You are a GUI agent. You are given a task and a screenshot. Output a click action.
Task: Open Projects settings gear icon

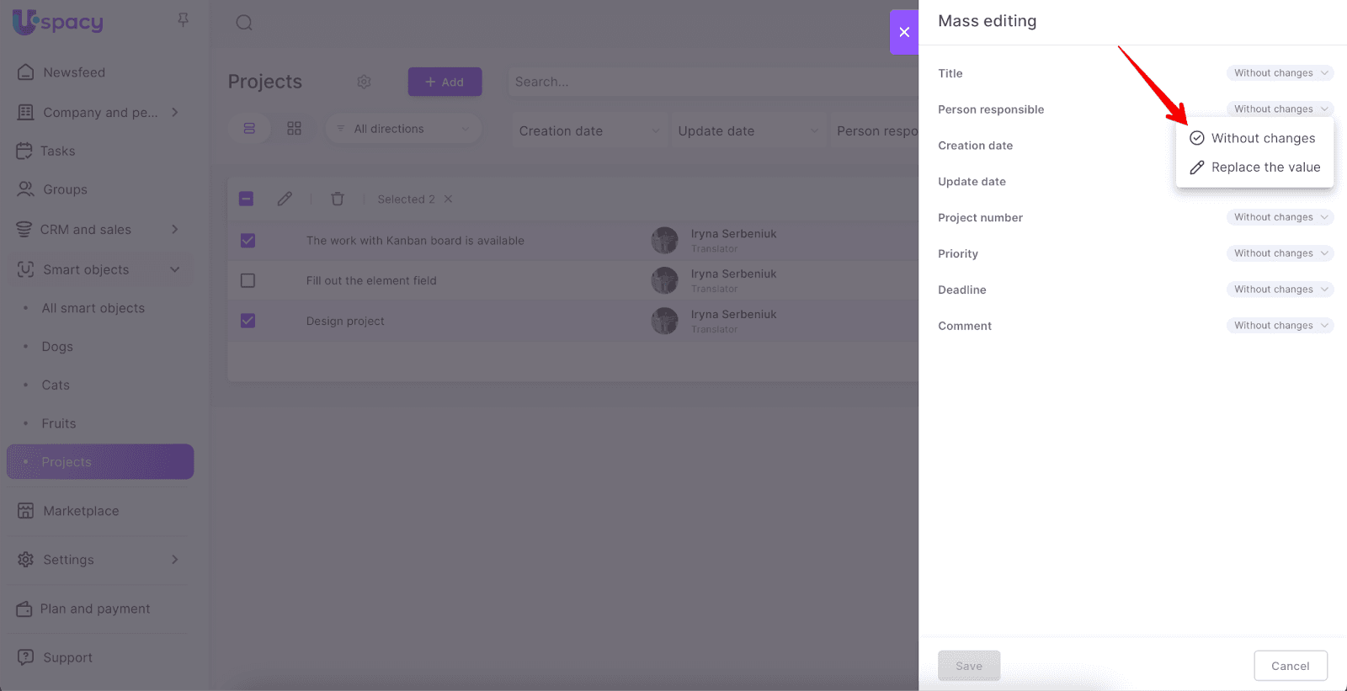[x=364, y=82]
